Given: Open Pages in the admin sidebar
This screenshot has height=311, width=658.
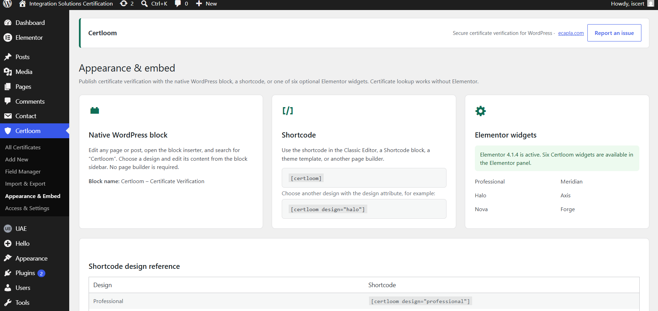Looking at the screenshot, I should coord(35,87).
